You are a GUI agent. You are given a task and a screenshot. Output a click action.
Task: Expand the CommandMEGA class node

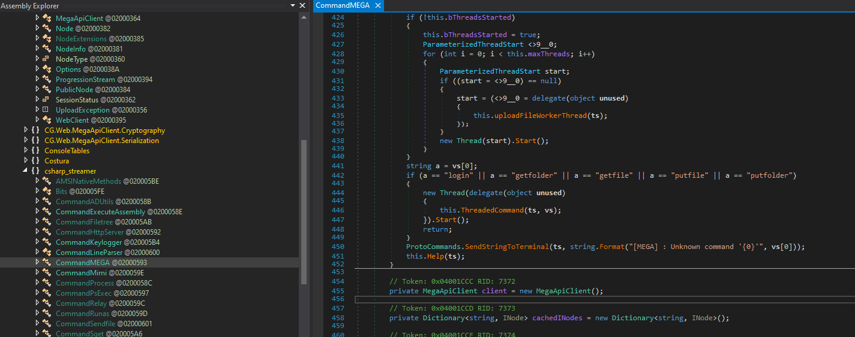coord(37,263)
